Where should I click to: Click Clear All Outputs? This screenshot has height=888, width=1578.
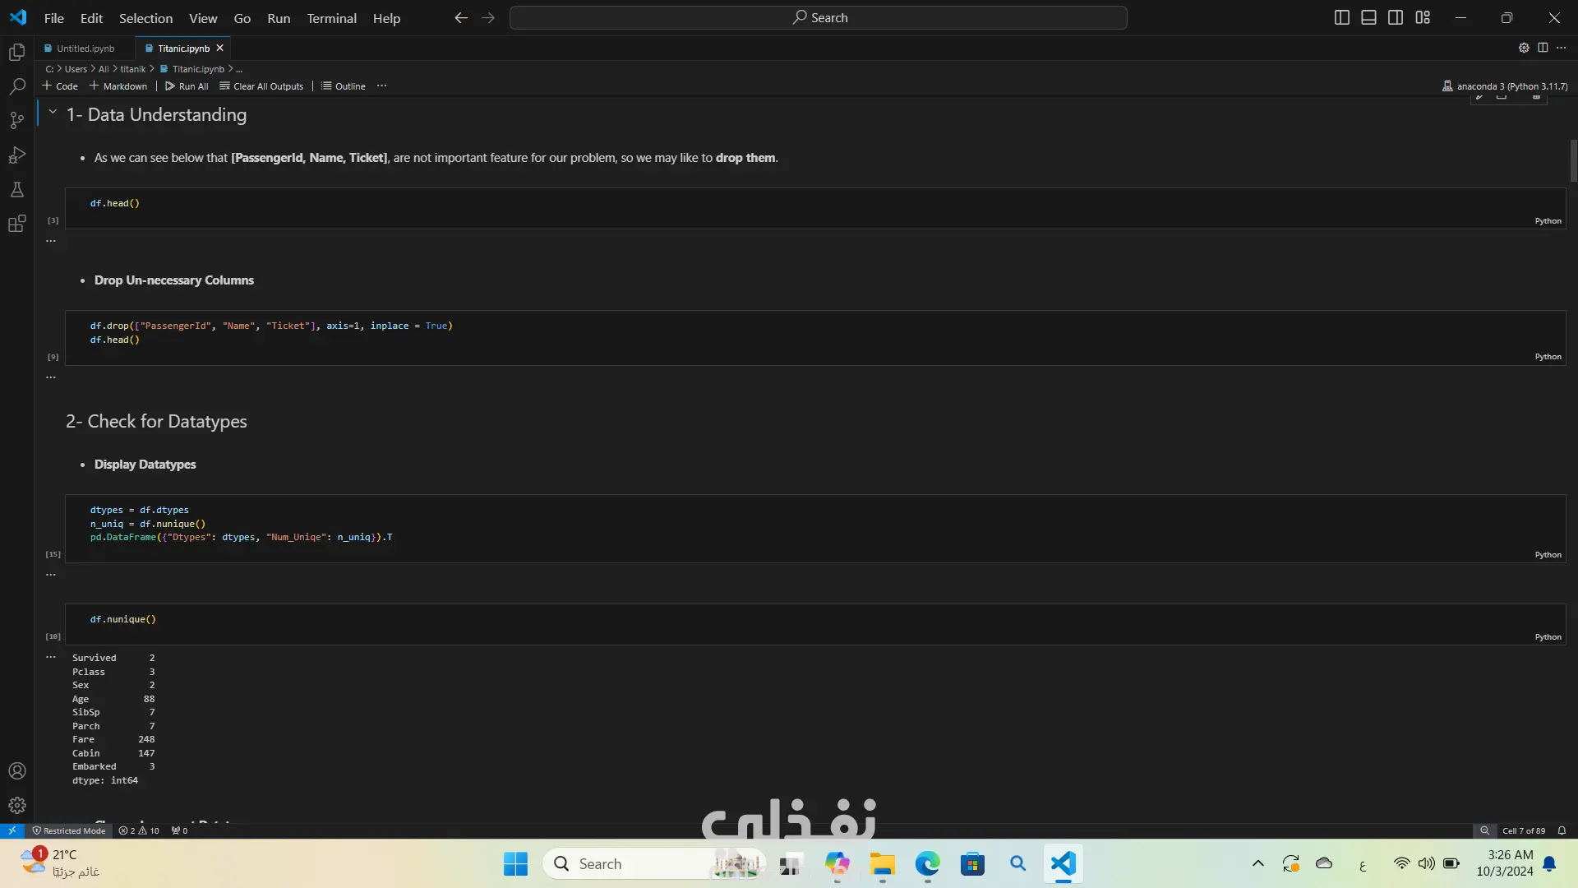[261, 86]
